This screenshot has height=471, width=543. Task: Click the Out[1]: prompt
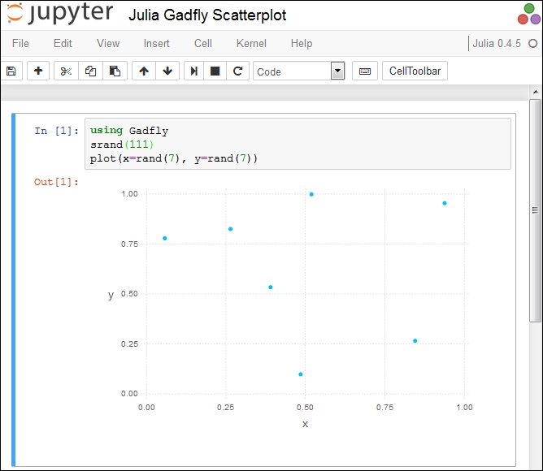(x=56, y=182)
